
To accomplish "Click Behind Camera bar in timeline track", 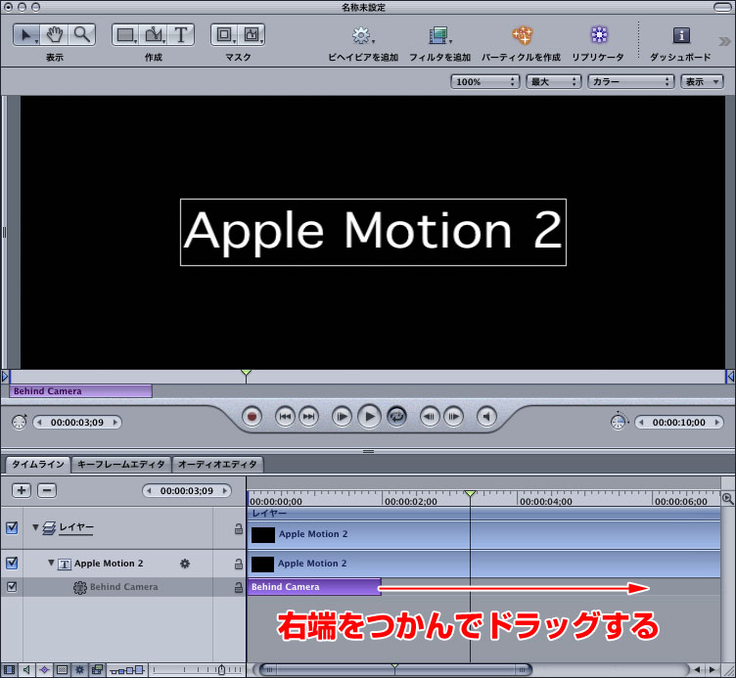I will pos(314,587).
